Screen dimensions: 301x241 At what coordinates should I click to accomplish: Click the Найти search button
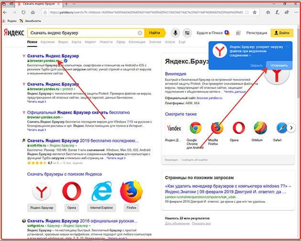click(155, 33)
